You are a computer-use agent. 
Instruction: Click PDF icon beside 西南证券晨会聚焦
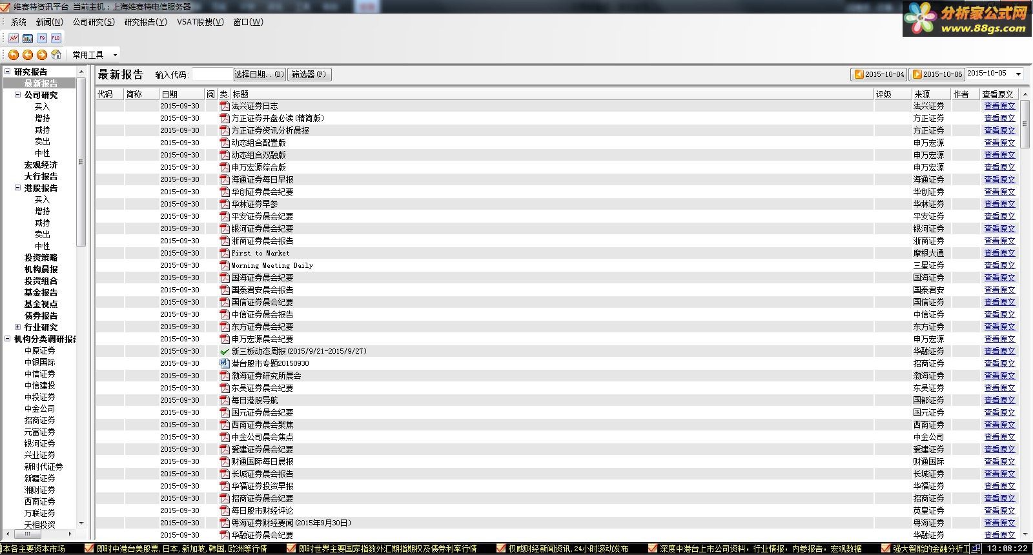[225, 425]
